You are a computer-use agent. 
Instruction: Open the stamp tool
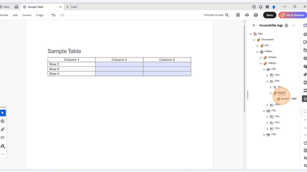[3, 146]
